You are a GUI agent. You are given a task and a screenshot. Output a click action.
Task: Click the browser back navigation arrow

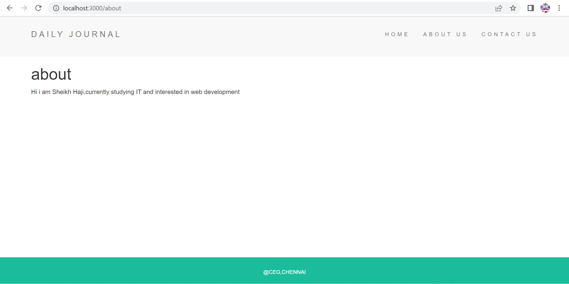(x=10, y=8)
